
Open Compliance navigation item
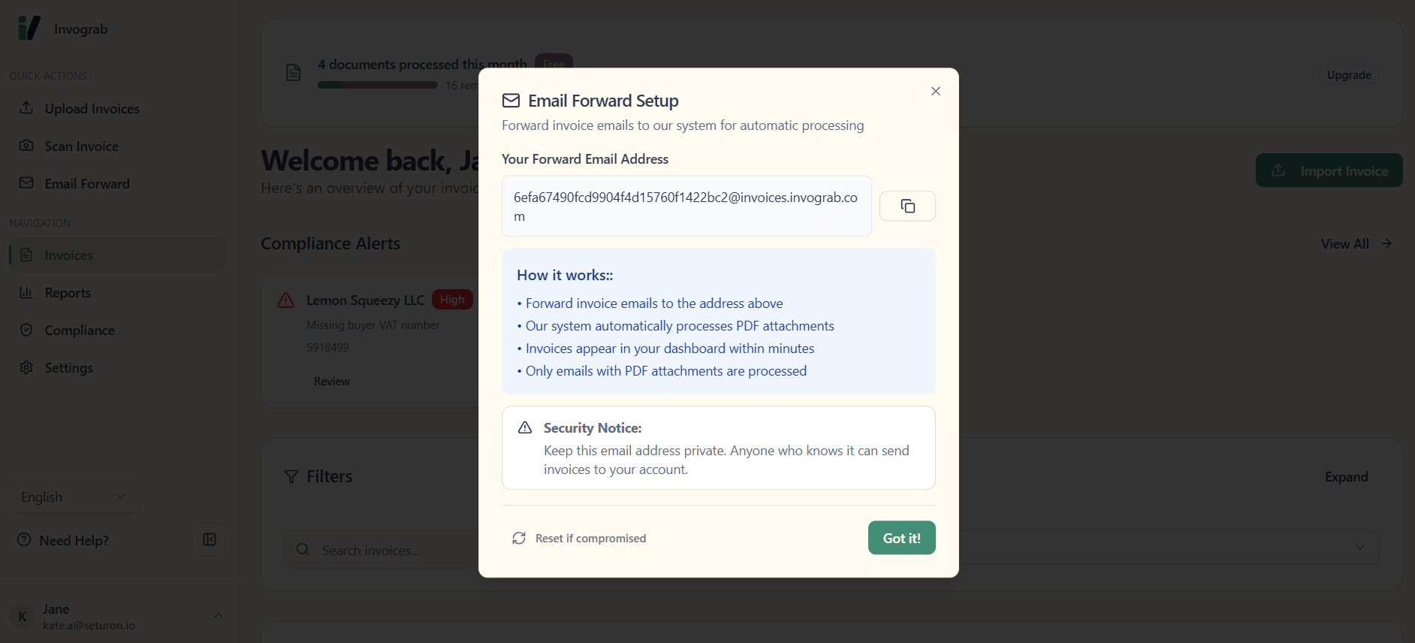click(x=80, y=331)
